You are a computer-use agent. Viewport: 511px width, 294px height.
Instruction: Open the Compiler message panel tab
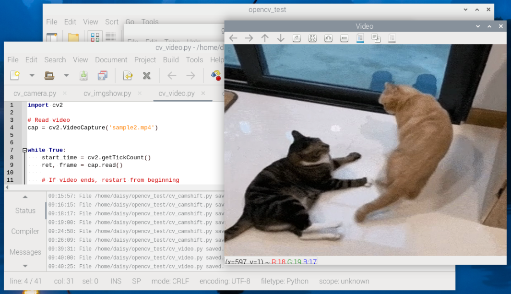coord(25,232)
